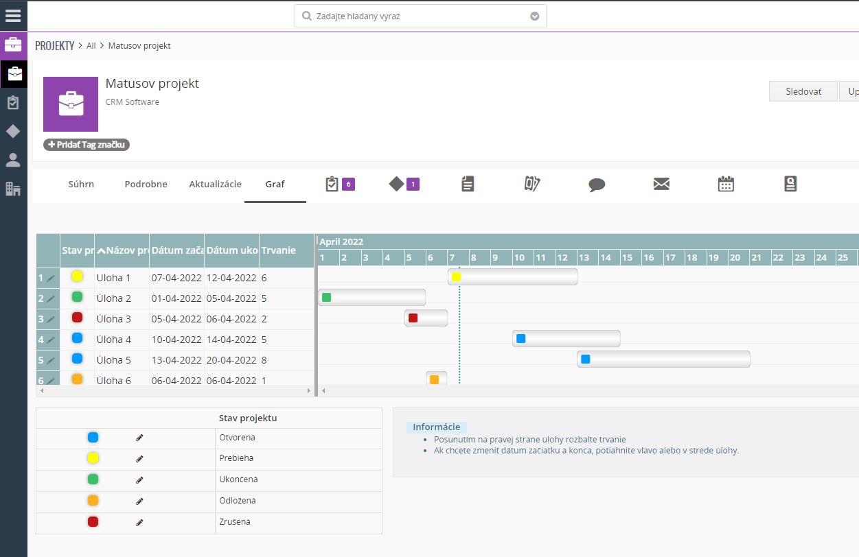Edit Úloha 2 with pencil icon
Image resolution: width=859 pixels, height=557 pixels.
point(51,299)
